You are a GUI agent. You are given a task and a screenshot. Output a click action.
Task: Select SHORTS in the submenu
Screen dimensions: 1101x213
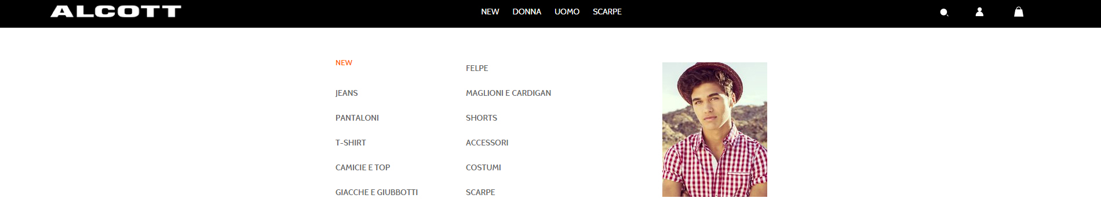pos(482,118)
